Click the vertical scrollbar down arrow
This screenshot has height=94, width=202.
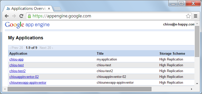197,84
